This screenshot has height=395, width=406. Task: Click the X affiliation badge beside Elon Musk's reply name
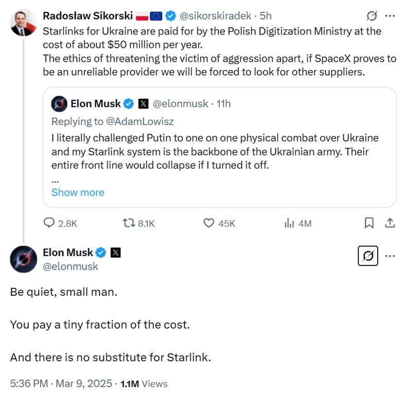click(116, 253)
